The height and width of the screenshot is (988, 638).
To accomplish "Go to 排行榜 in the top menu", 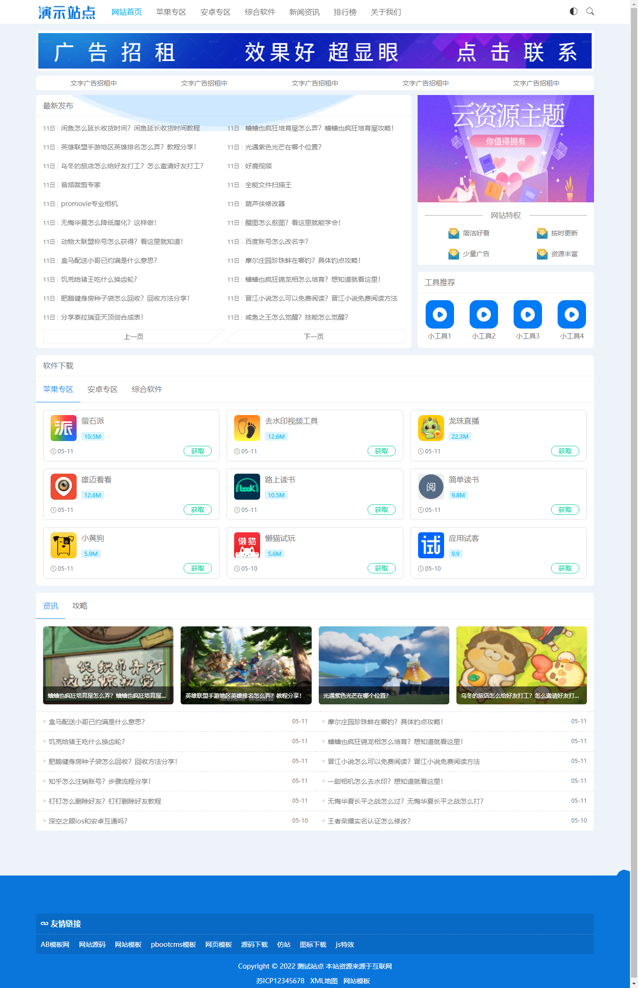I will pyautogui.click(x=345, y=12).
